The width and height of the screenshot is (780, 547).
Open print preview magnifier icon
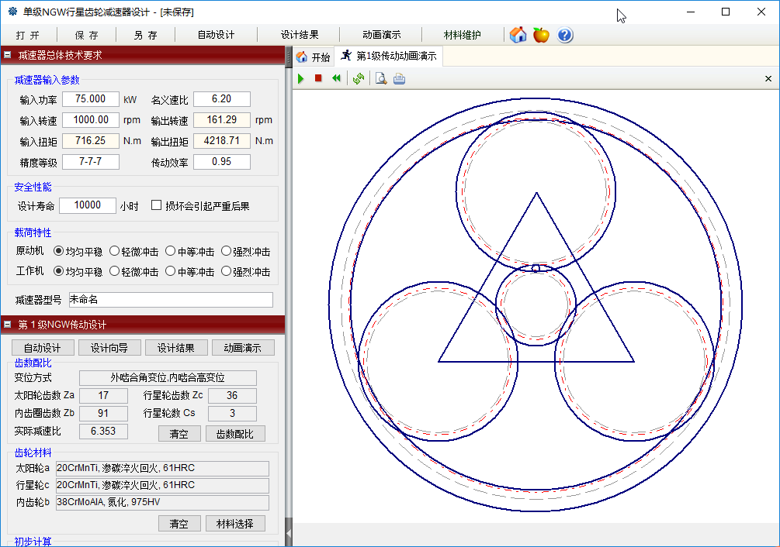click(381, 78)
